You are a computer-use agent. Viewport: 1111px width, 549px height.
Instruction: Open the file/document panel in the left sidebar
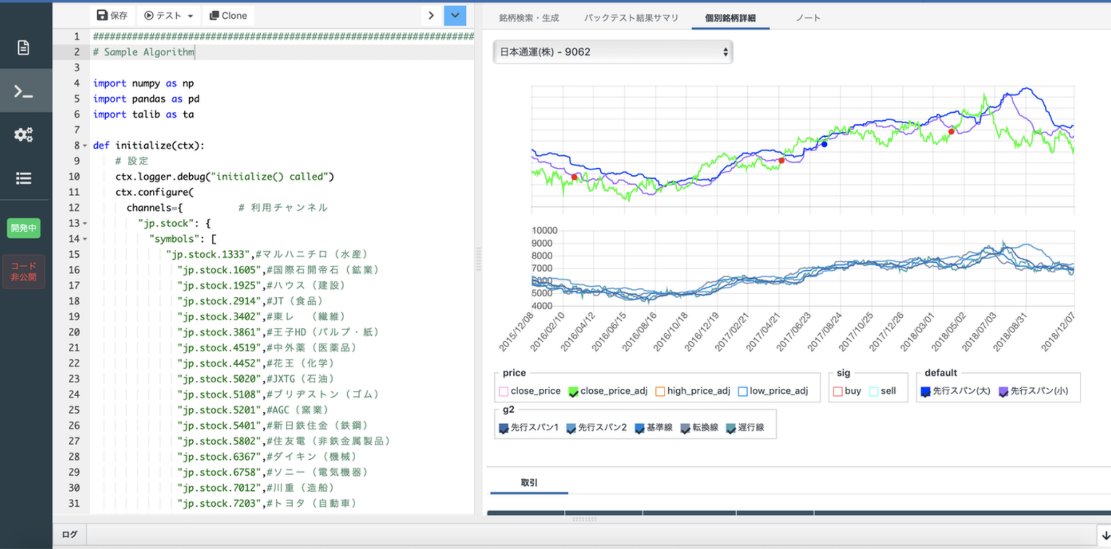[x=24, y=47]
